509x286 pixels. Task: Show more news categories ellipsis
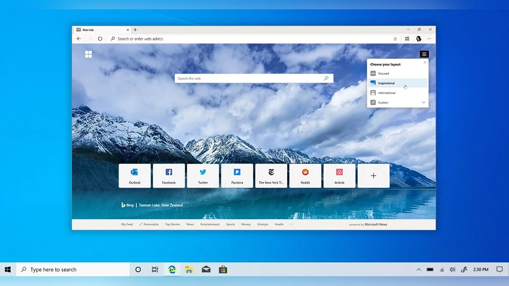(x=291, y=224)
